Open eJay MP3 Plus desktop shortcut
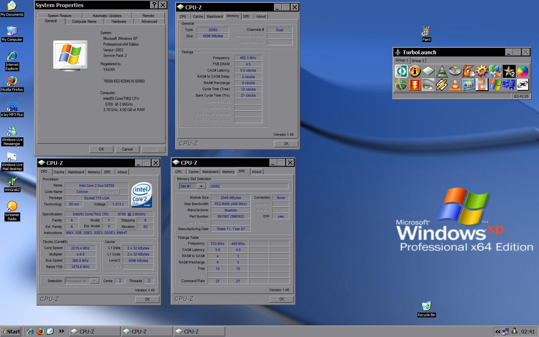This screenshot has height=337, width=539. pos(12,109)
